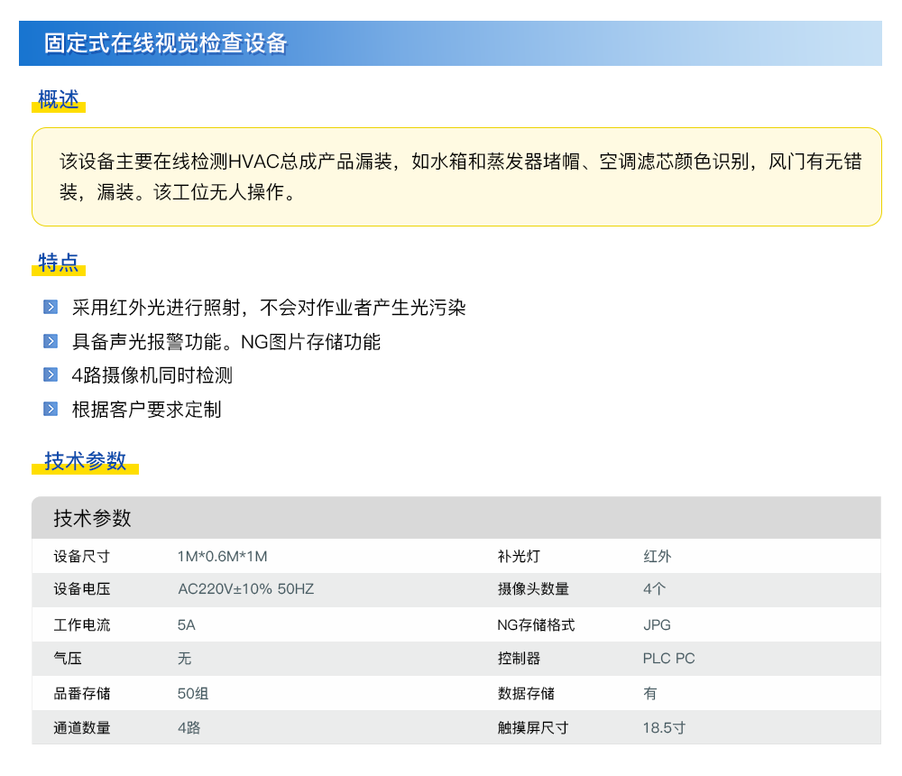Select the 特点 section heading

tap(59, 263)
